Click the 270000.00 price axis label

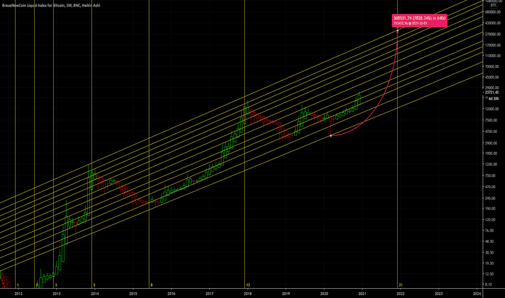[x=493, y=34]
